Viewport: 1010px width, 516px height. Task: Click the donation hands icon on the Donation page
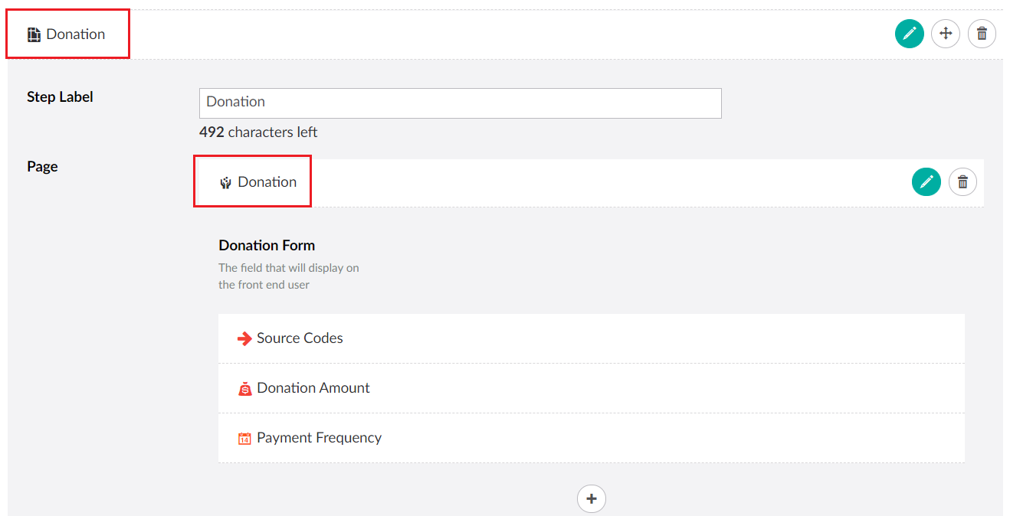pyautogui.click(x=225, y=181)
